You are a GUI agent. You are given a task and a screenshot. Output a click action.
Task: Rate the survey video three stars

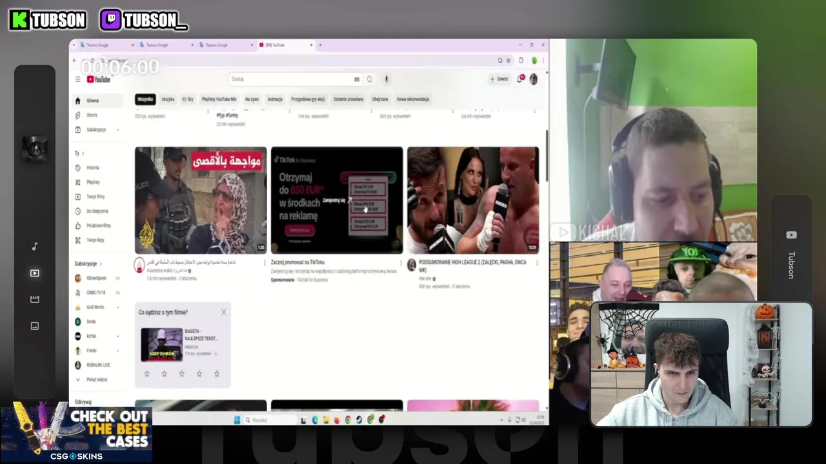coord(182,373)
